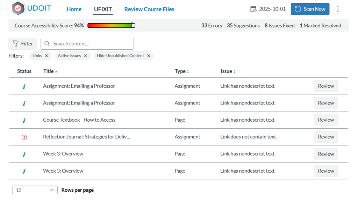Click the '8 Issues Fixed' count

(x=279, y=26)
